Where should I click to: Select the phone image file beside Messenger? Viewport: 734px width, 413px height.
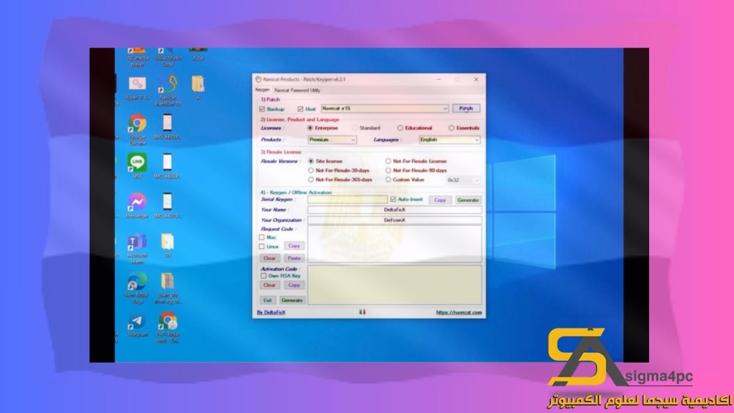point(167,205)
